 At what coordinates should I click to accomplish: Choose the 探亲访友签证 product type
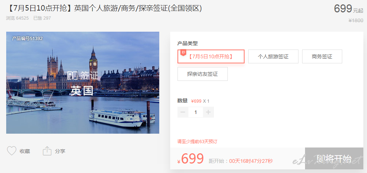coord(203,74)
